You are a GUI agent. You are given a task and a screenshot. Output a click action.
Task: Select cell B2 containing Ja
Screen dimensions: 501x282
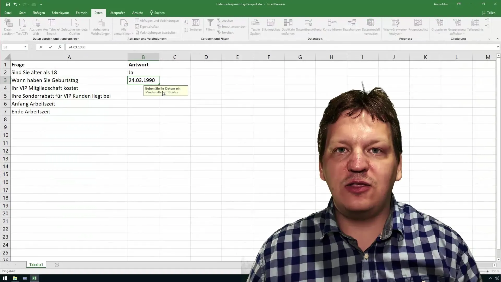pyautogui.click(x=143, y=72)
